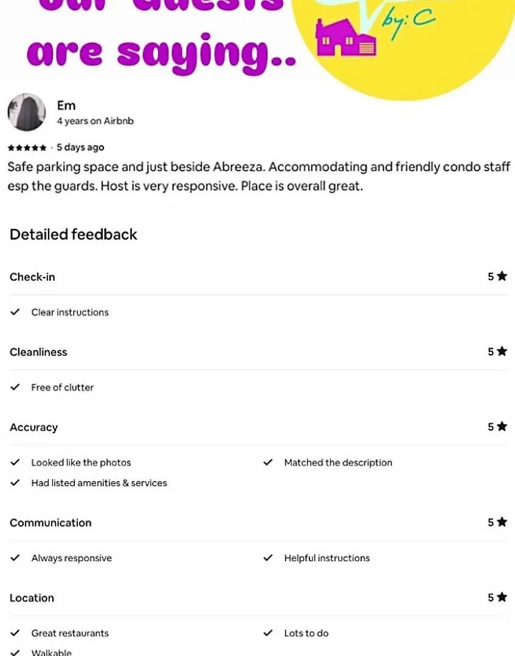Screen dimensions: 515x656
Task: Click the star icon beside Check-in rating
Action: (502, 276)
